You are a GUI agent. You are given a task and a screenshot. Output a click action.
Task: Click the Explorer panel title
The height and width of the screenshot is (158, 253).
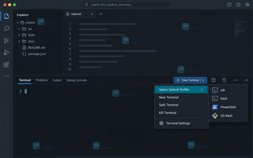[23, 15]
